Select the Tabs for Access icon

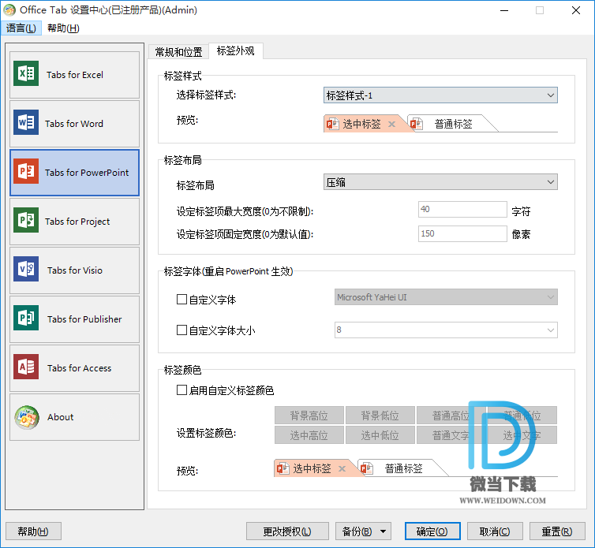[26, 367]
